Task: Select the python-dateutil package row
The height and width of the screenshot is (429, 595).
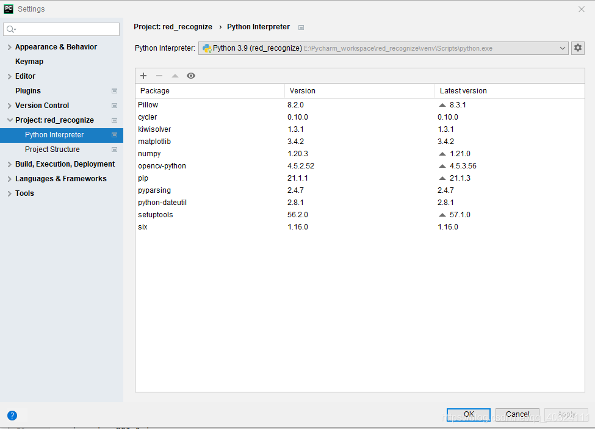Action: point(359,203)
